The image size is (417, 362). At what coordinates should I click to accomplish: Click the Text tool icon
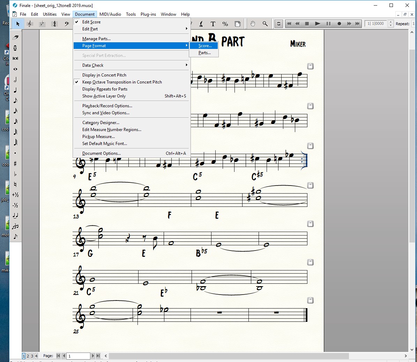pyautogui.click(x=213, y=24)
